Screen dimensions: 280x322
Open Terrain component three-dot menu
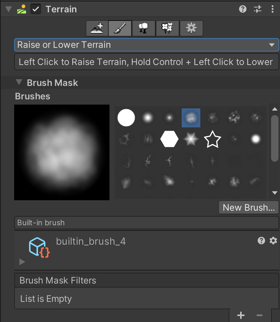pyautogui.click(x=273, y=9)
